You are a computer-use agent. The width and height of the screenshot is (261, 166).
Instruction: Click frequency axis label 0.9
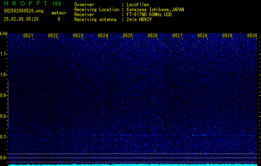click(x=3, y=95)
